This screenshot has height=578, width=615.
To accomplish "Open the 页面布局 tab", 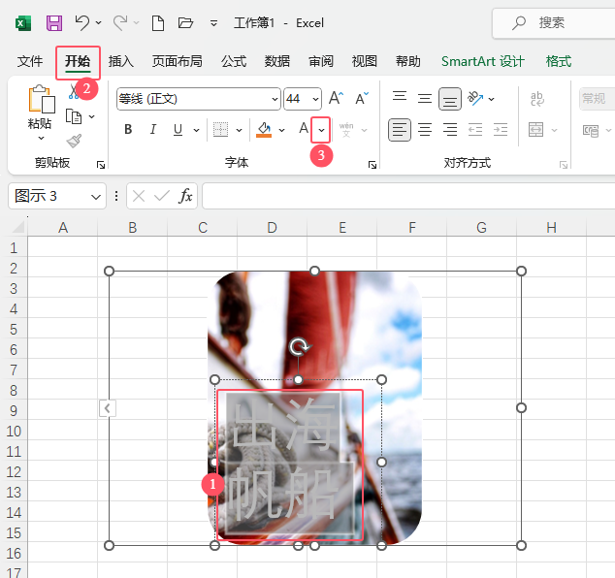I will [177, 61].
